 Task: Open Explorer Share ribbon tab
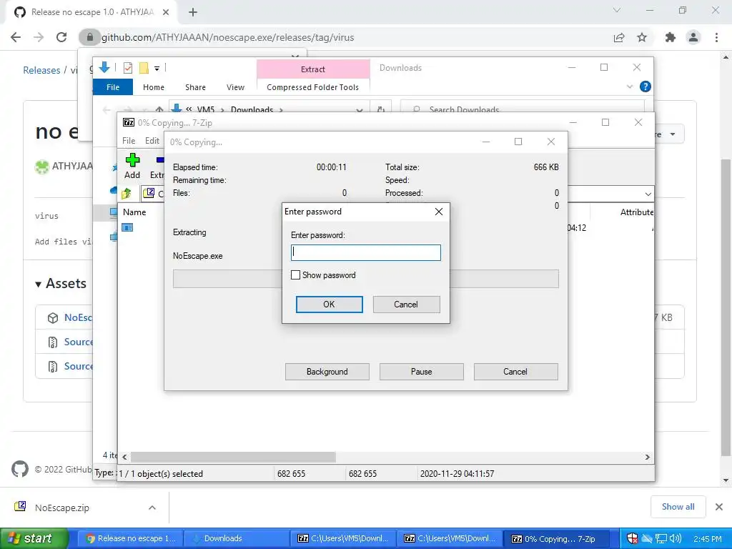(x=195, y=87)
